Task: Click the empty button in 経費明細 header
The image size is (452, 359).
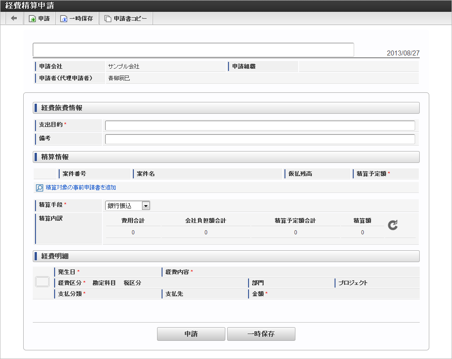Action: pos(42,282)
